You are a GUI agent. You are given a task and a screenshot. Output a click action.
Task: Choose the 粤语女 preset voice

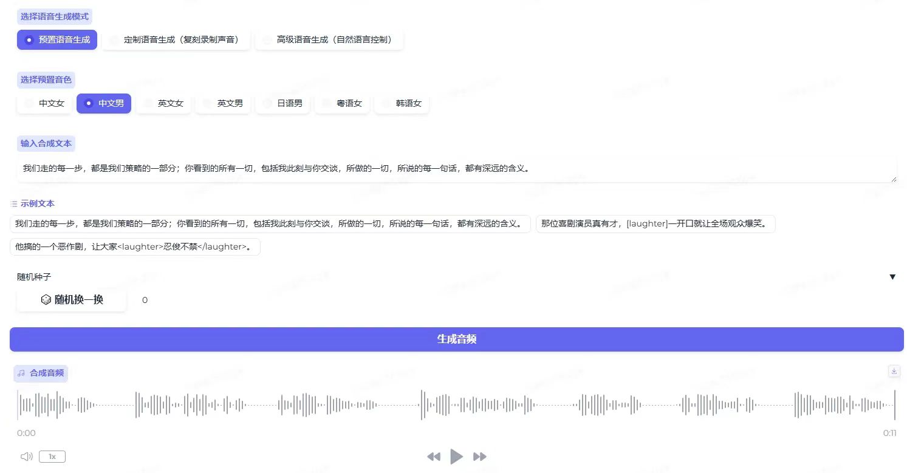point(342,103)
